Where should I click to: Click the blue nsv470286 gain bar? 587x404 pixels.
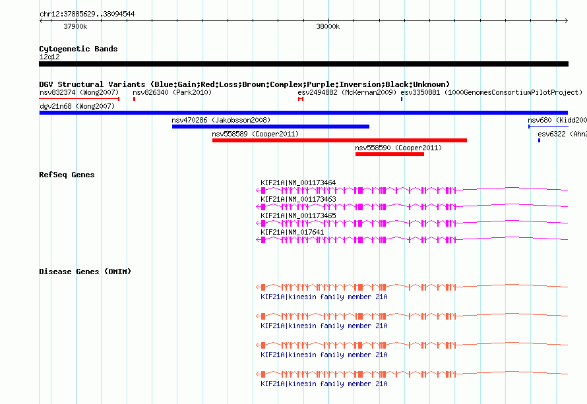click(x=270, y=127)
